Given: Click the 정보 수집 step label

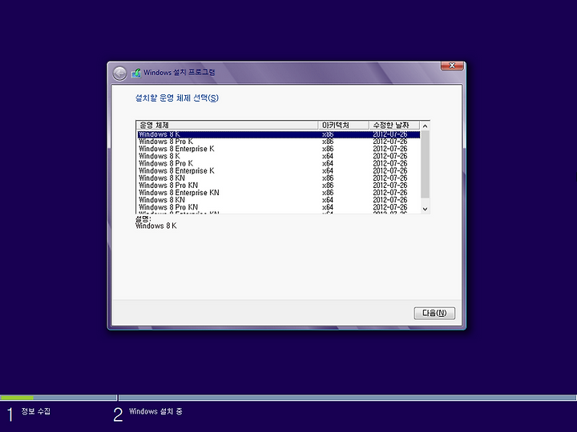Looking at the screenshot, I should click(x=36, y=411).
